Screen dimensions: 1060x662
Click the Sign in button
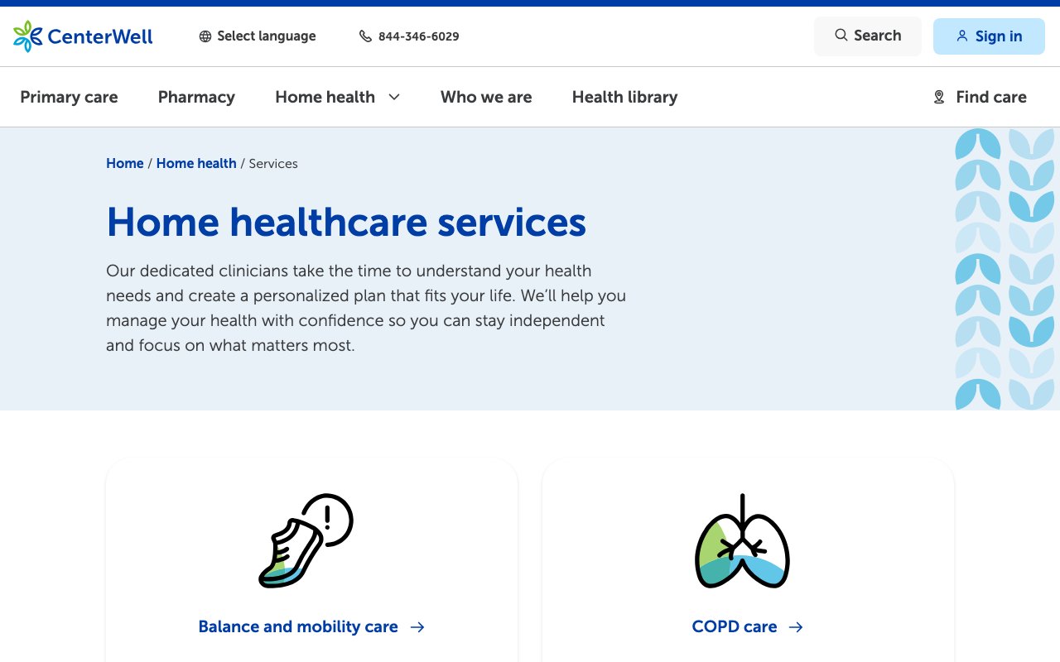[989, 36]
